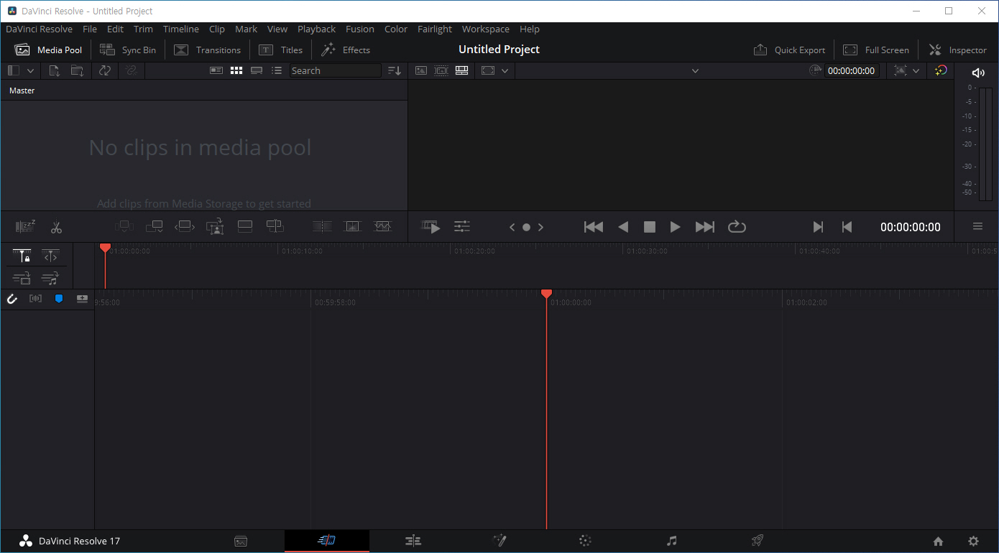
Task: Open the Fusion menu
Action: point(360,29)
